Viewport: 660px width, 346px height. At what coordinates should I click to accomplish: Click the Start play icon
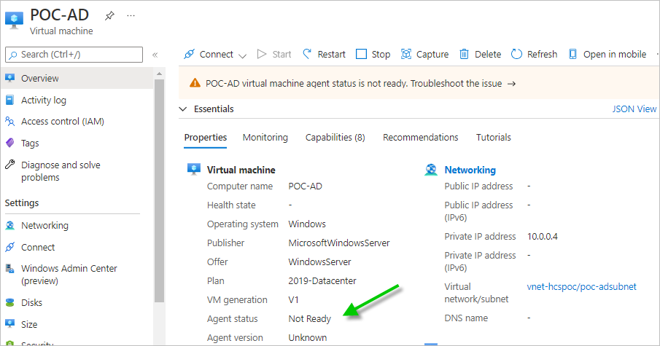coord(262,54)
